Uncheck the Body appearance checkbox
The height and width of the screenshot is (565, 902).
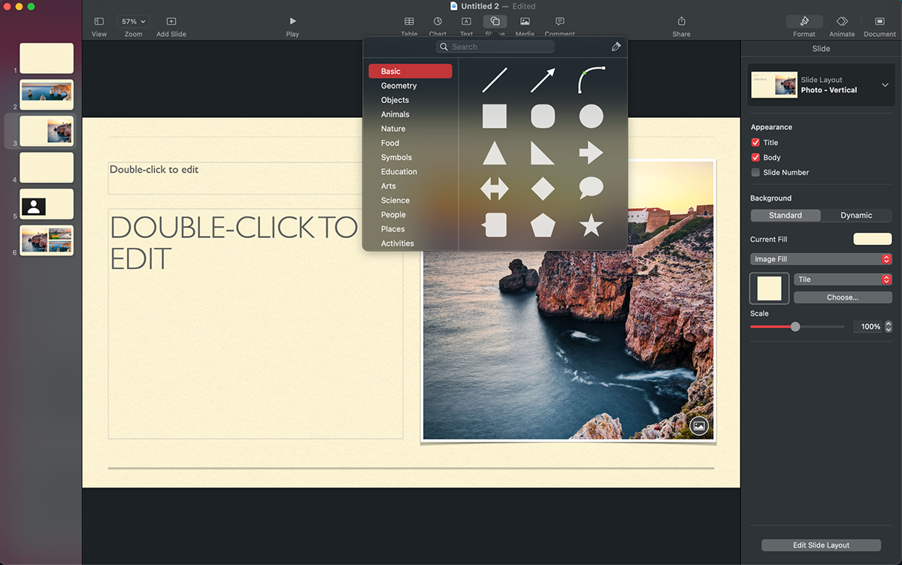tap(755, 157)
